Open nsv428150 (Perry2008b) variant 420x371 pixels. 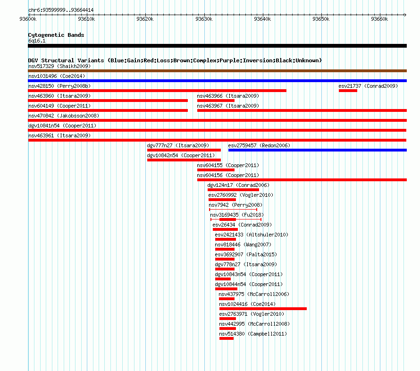59,86
